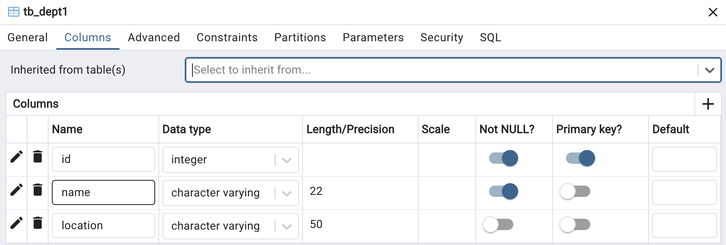Expand the Inherited from table(s) dropdown

709,70
